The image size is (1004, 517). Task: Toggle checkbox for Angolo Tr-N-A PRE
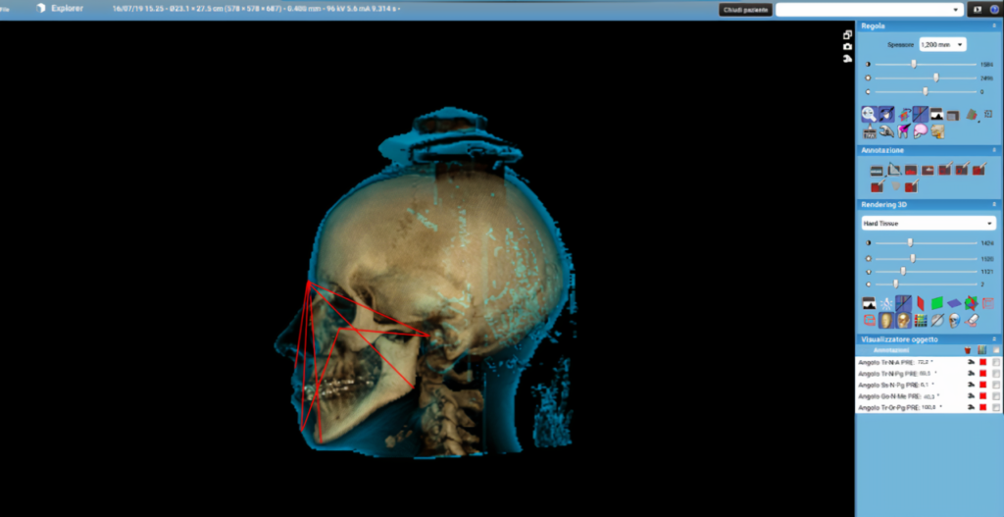tap(996, 363)
